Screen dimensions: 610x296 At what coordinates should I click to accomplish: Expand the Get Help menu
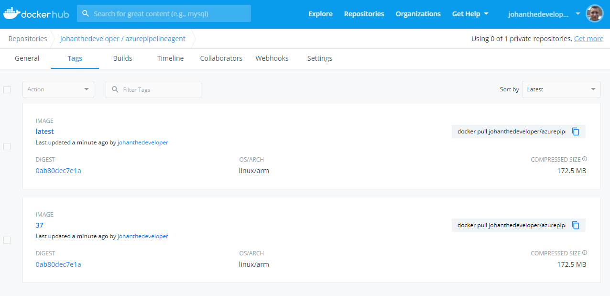470,14
